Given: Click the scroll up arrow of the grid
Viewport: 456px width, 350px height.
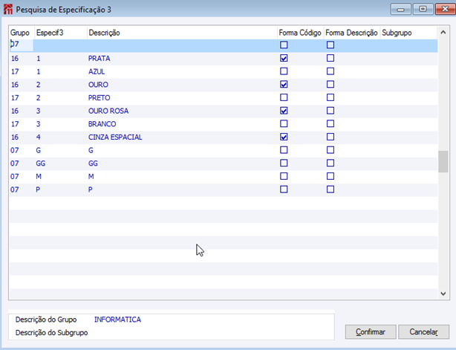Looking at the screenshot, I should (443, 32).
